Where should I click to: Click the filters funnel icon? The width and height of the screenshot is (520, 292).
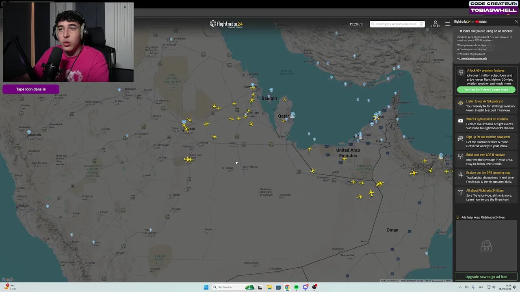tap(460, 192)
